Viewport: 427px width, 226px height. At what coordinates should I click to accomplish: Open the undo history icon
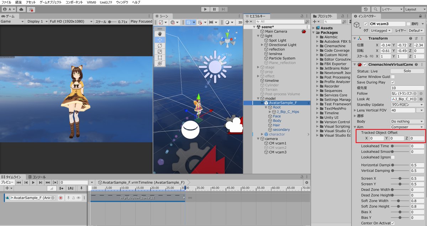tap(366, 9)
